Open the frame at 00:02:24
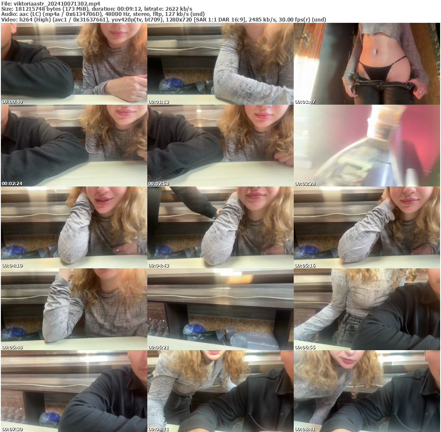The width and height of the screenshot is (441, 432). (74, 146)
